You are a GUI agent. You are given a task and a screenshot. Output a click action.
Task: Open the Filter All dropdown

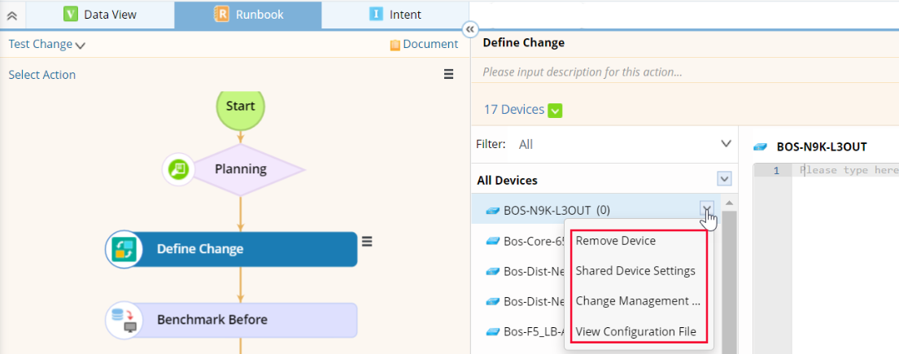726,144
